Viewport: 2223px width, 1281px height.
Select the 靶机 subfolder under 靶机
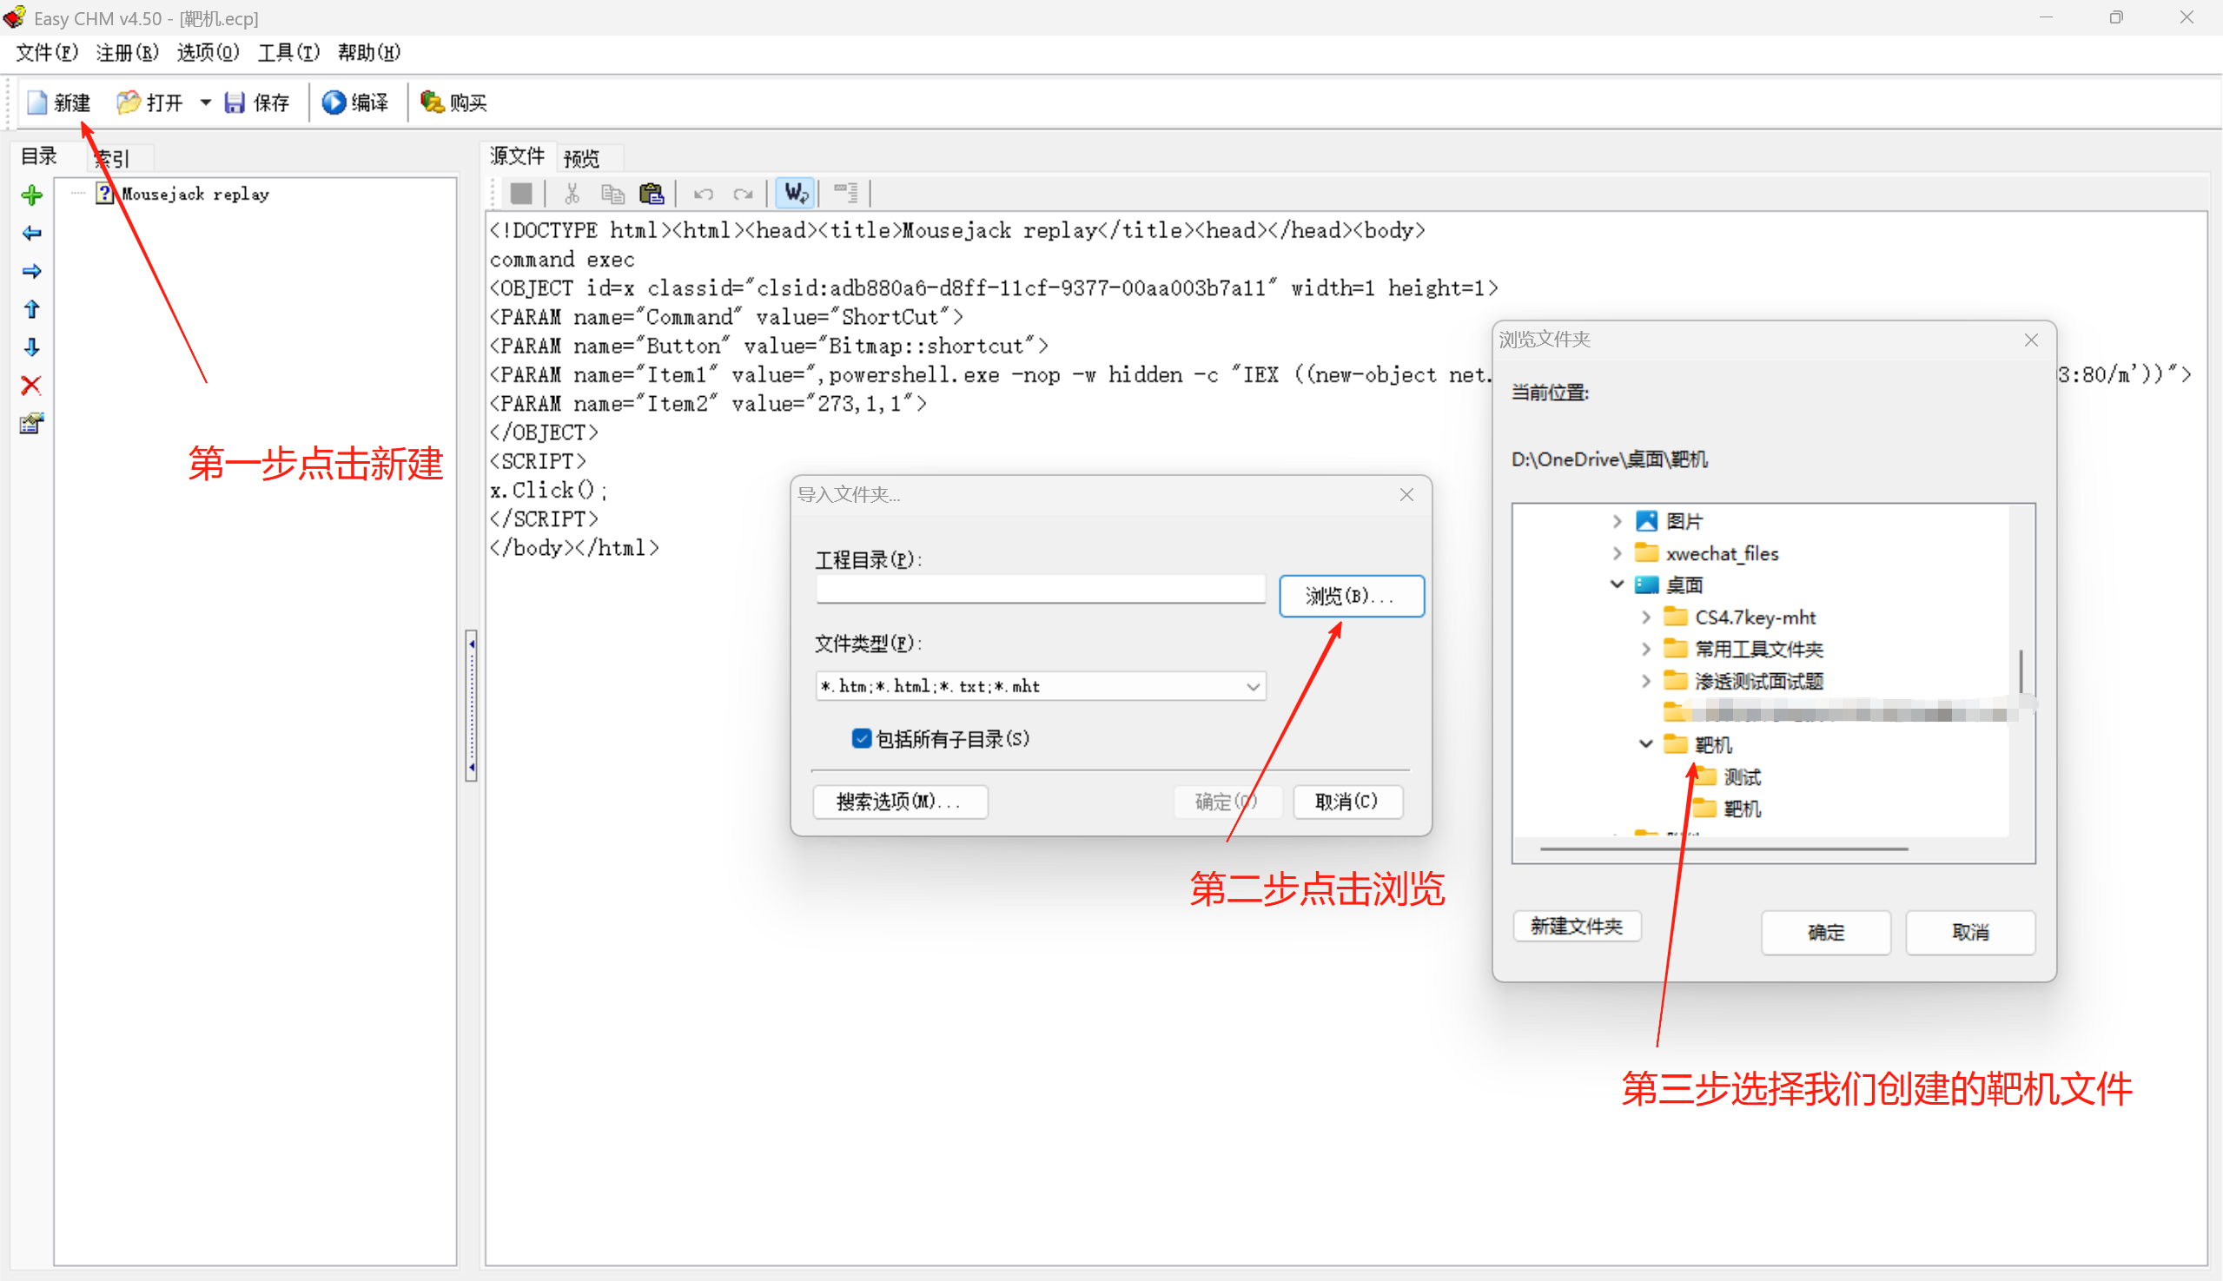tap(1743, 809)
